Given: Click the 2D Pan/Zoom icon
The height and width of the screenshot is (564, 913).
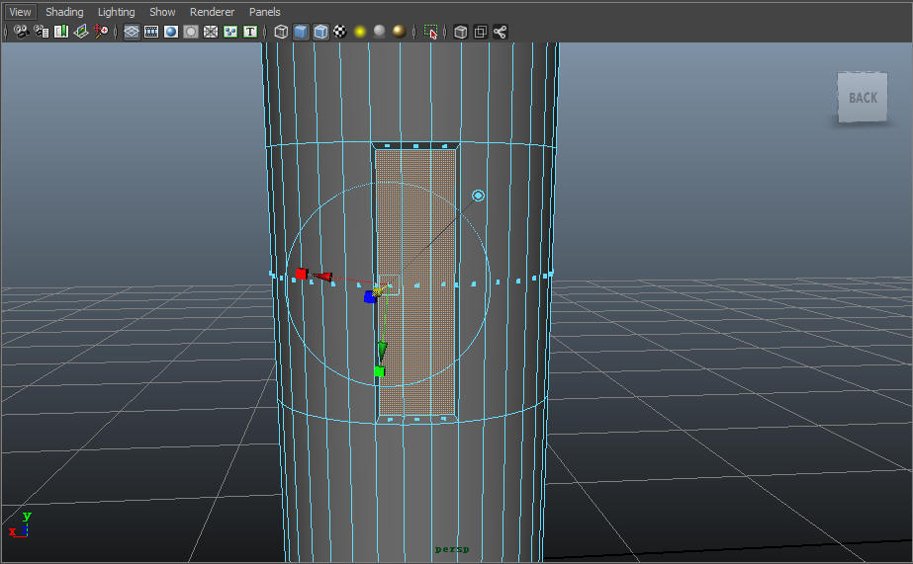Looking at the screenshot, I should [x=101, y=32].
